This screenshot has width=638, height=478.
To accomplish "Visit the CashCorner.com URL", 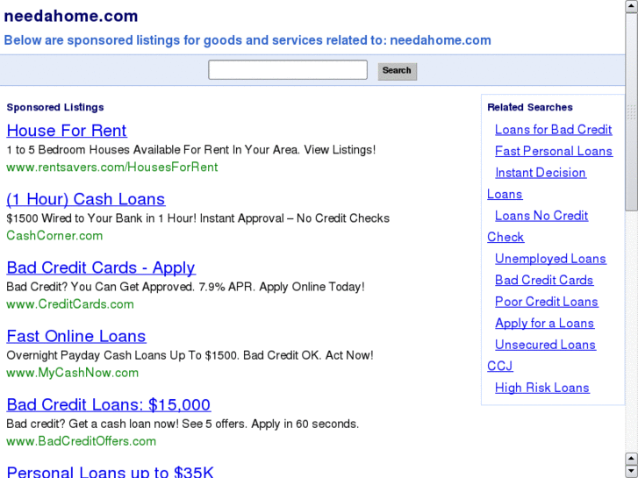I will point(54,236).
